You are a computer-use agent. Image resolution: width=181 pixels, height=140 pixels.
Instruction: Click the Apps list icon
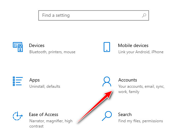[x=18, y=81]
